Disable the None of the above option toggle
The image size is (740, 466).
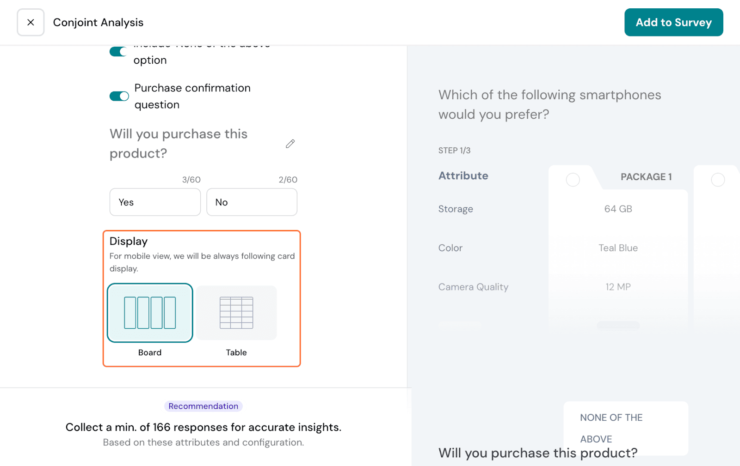(118, 52)
